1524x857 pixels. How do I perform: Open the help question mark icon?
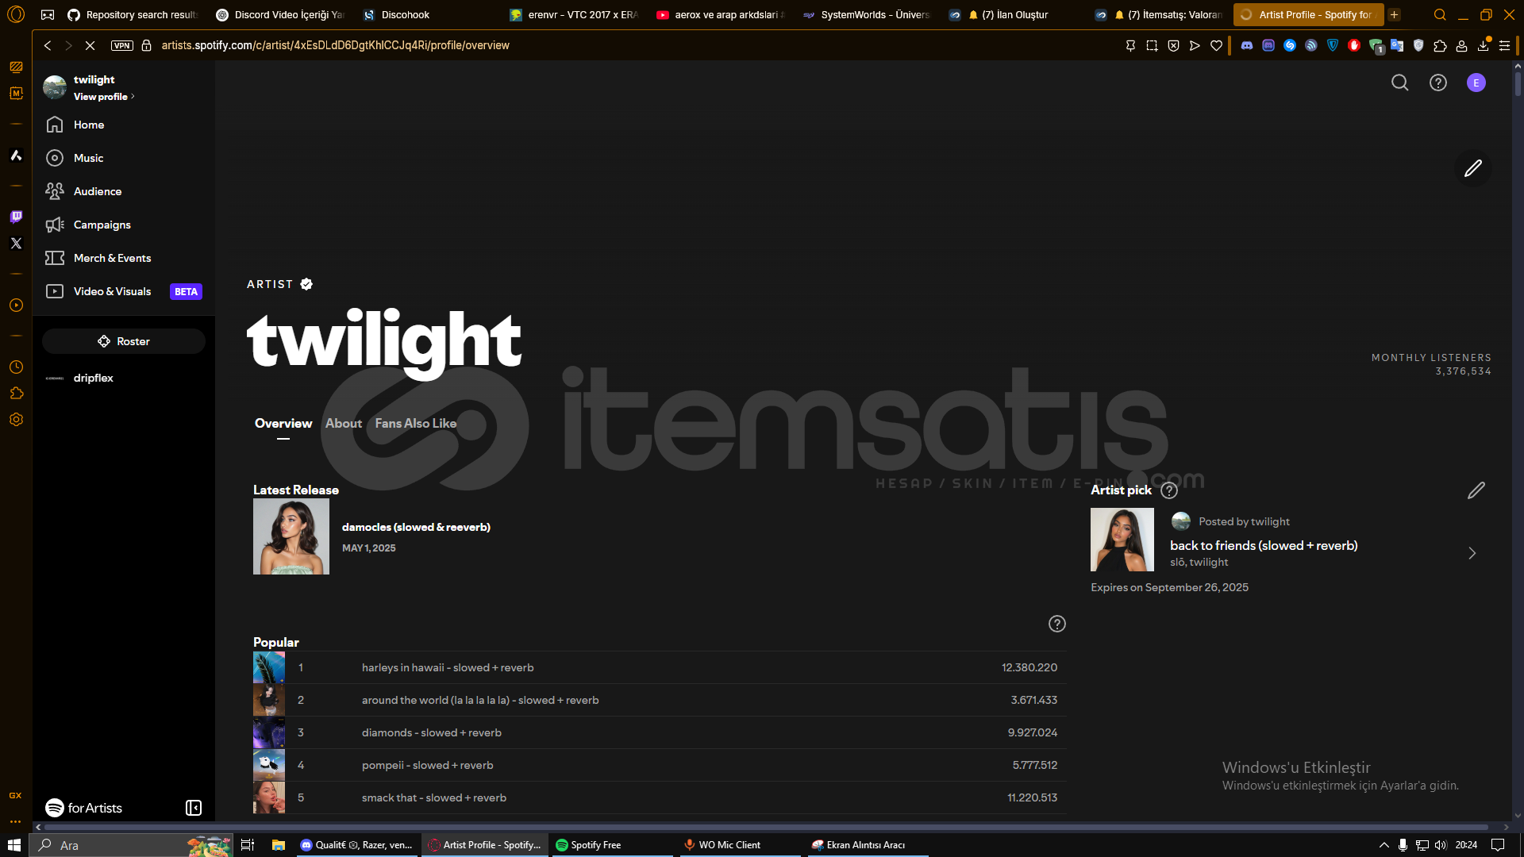tap(1437, 83)
